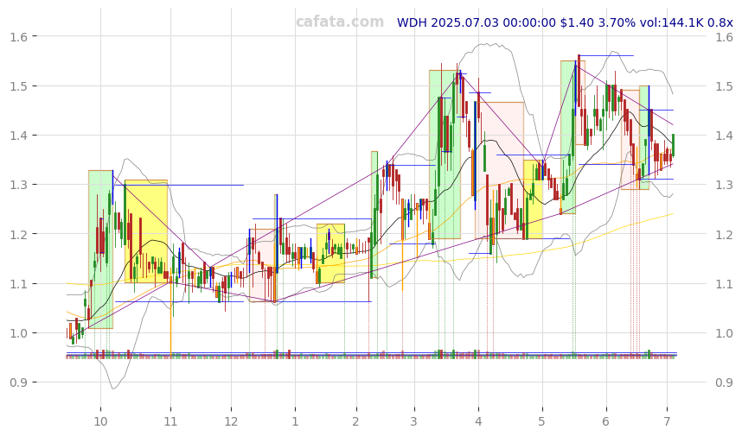Viewport: 742px width, 436px height.
Task: Click the right axis label 0.9
Action: tap(724, 382)
